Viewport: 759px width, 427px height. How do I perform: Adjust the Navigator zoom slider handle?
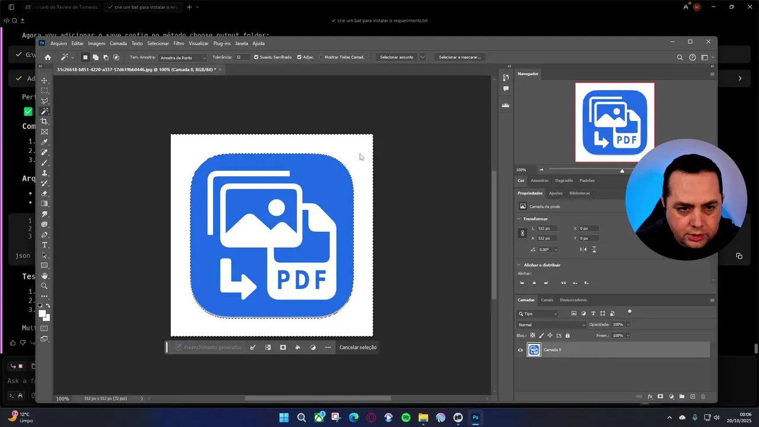[x=622, y=171]
